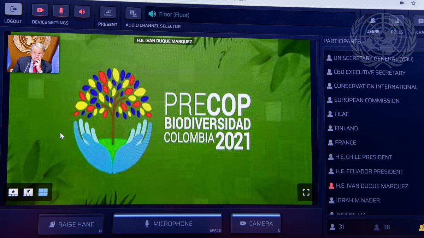Click the audio channel translation icon
Viewport: 424px width, 238px height.
[133, 14]
